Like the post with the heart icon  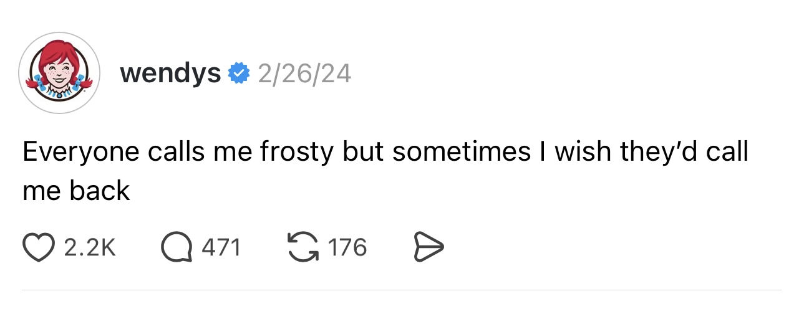click(39, 248)
